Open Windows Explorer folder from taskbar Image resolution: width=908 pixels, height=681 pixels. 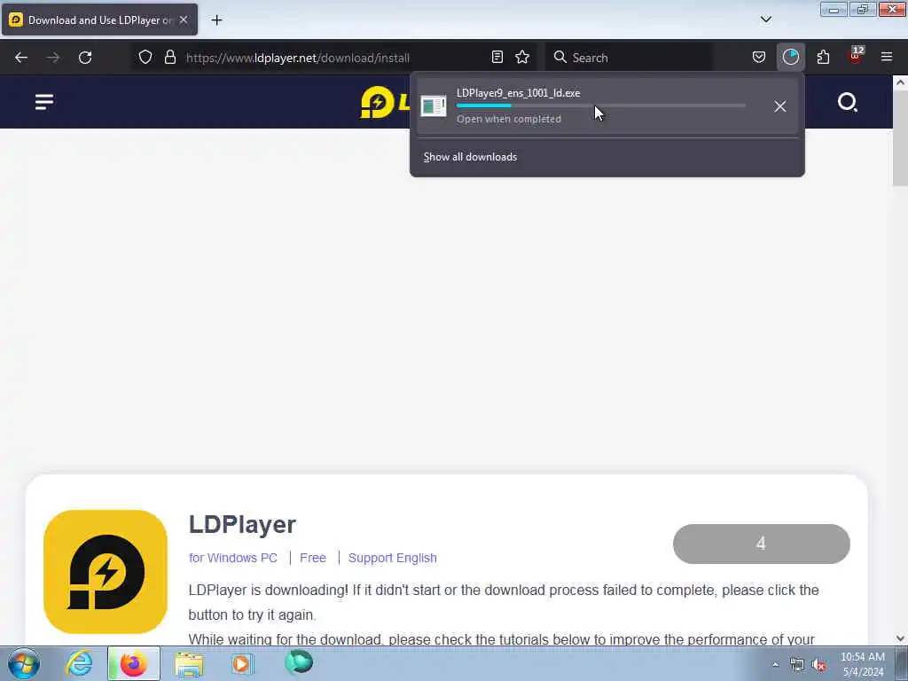pyautogui.click(x=189, y=663)
